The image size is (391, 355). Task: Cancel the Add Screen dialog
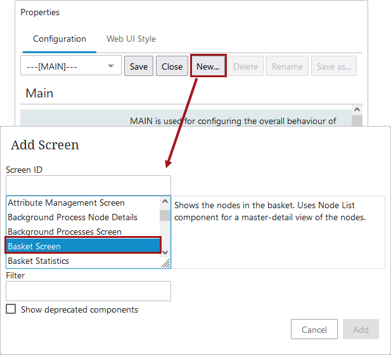(x=314, y=330)
